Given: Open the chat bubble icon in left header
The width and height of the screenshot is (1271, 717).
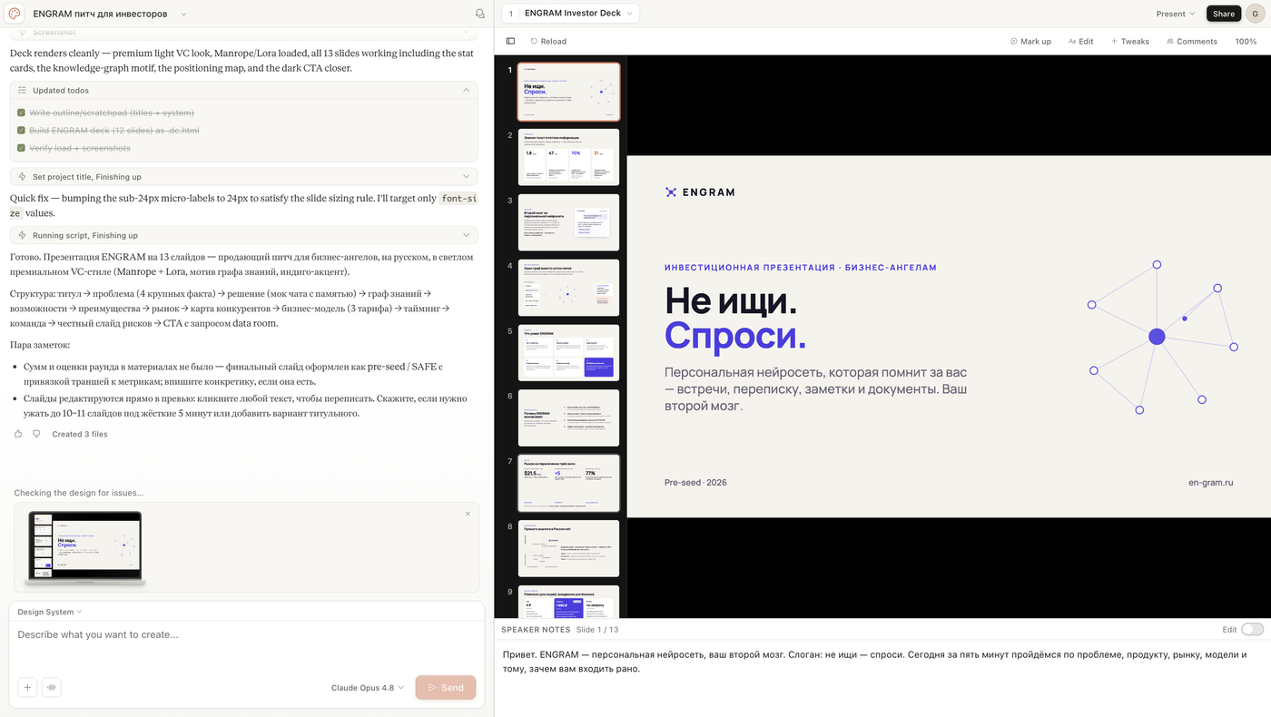Looking at the screenshot, I should tap(480, 14).
